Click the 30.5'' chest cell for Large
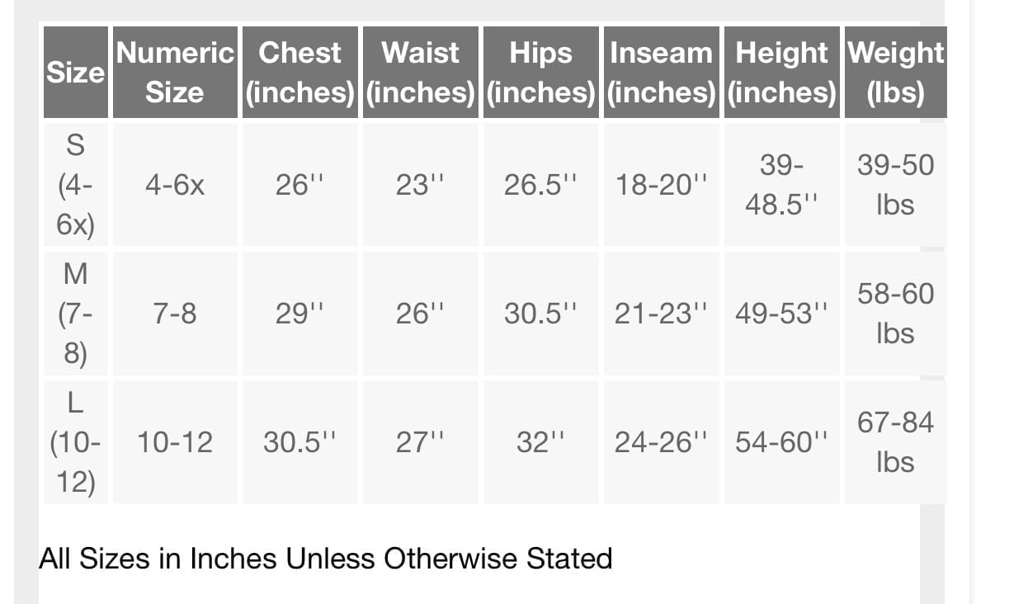The image size is (1009, 604). (x=299, y=441)
